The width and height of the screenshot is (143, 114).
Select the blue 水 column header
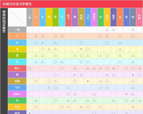click(x=43, y=17)
